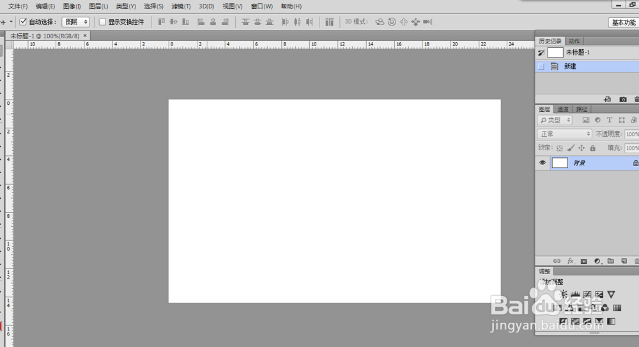The image size is (639, 347).
Task: Click the create new layer icon
Action: [x=624, y=261]
